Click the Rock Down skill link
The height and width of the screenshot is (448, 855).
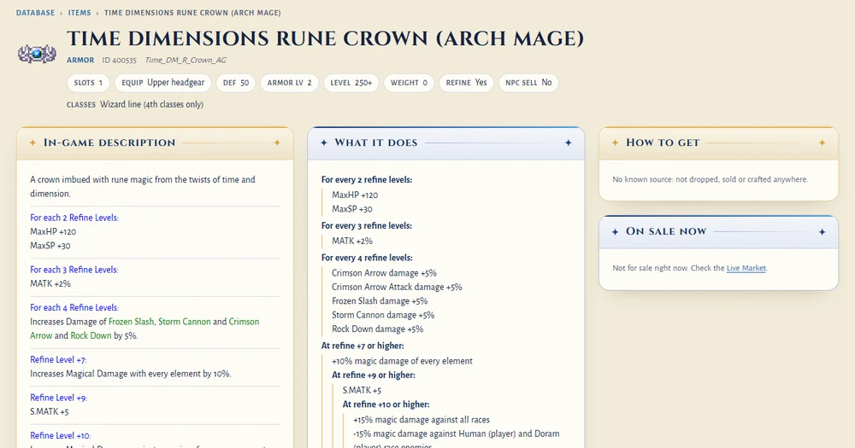click(91, 335)
